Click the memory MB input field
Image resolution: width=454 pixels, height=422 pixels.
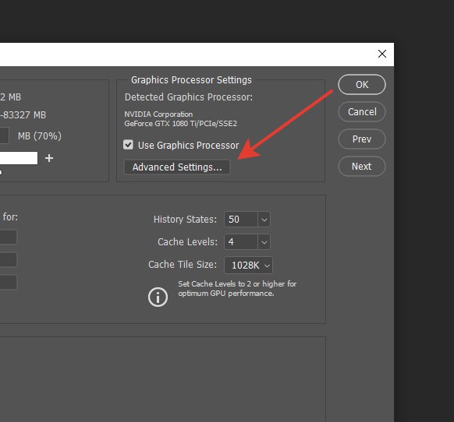(x=4, y=135)
